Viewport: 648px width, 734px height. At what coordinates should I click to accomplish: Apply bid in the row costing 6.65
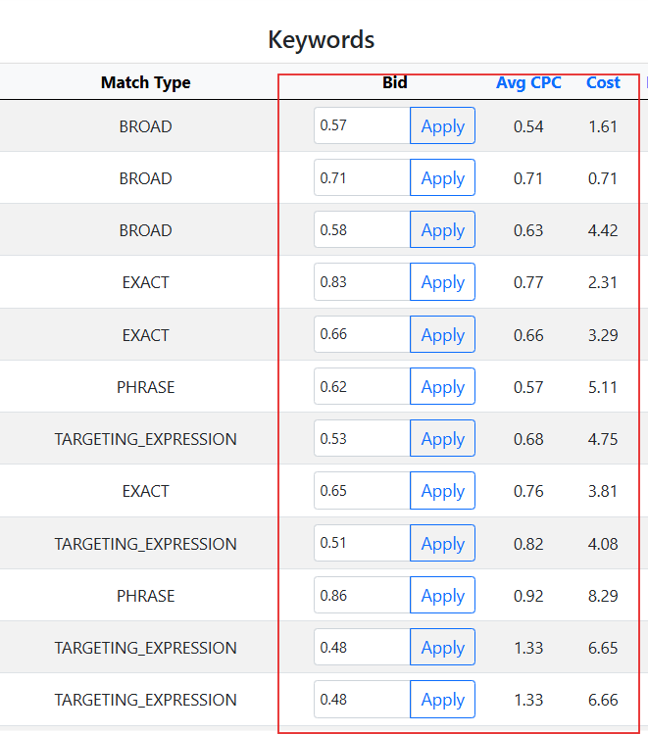click(442, 648)
